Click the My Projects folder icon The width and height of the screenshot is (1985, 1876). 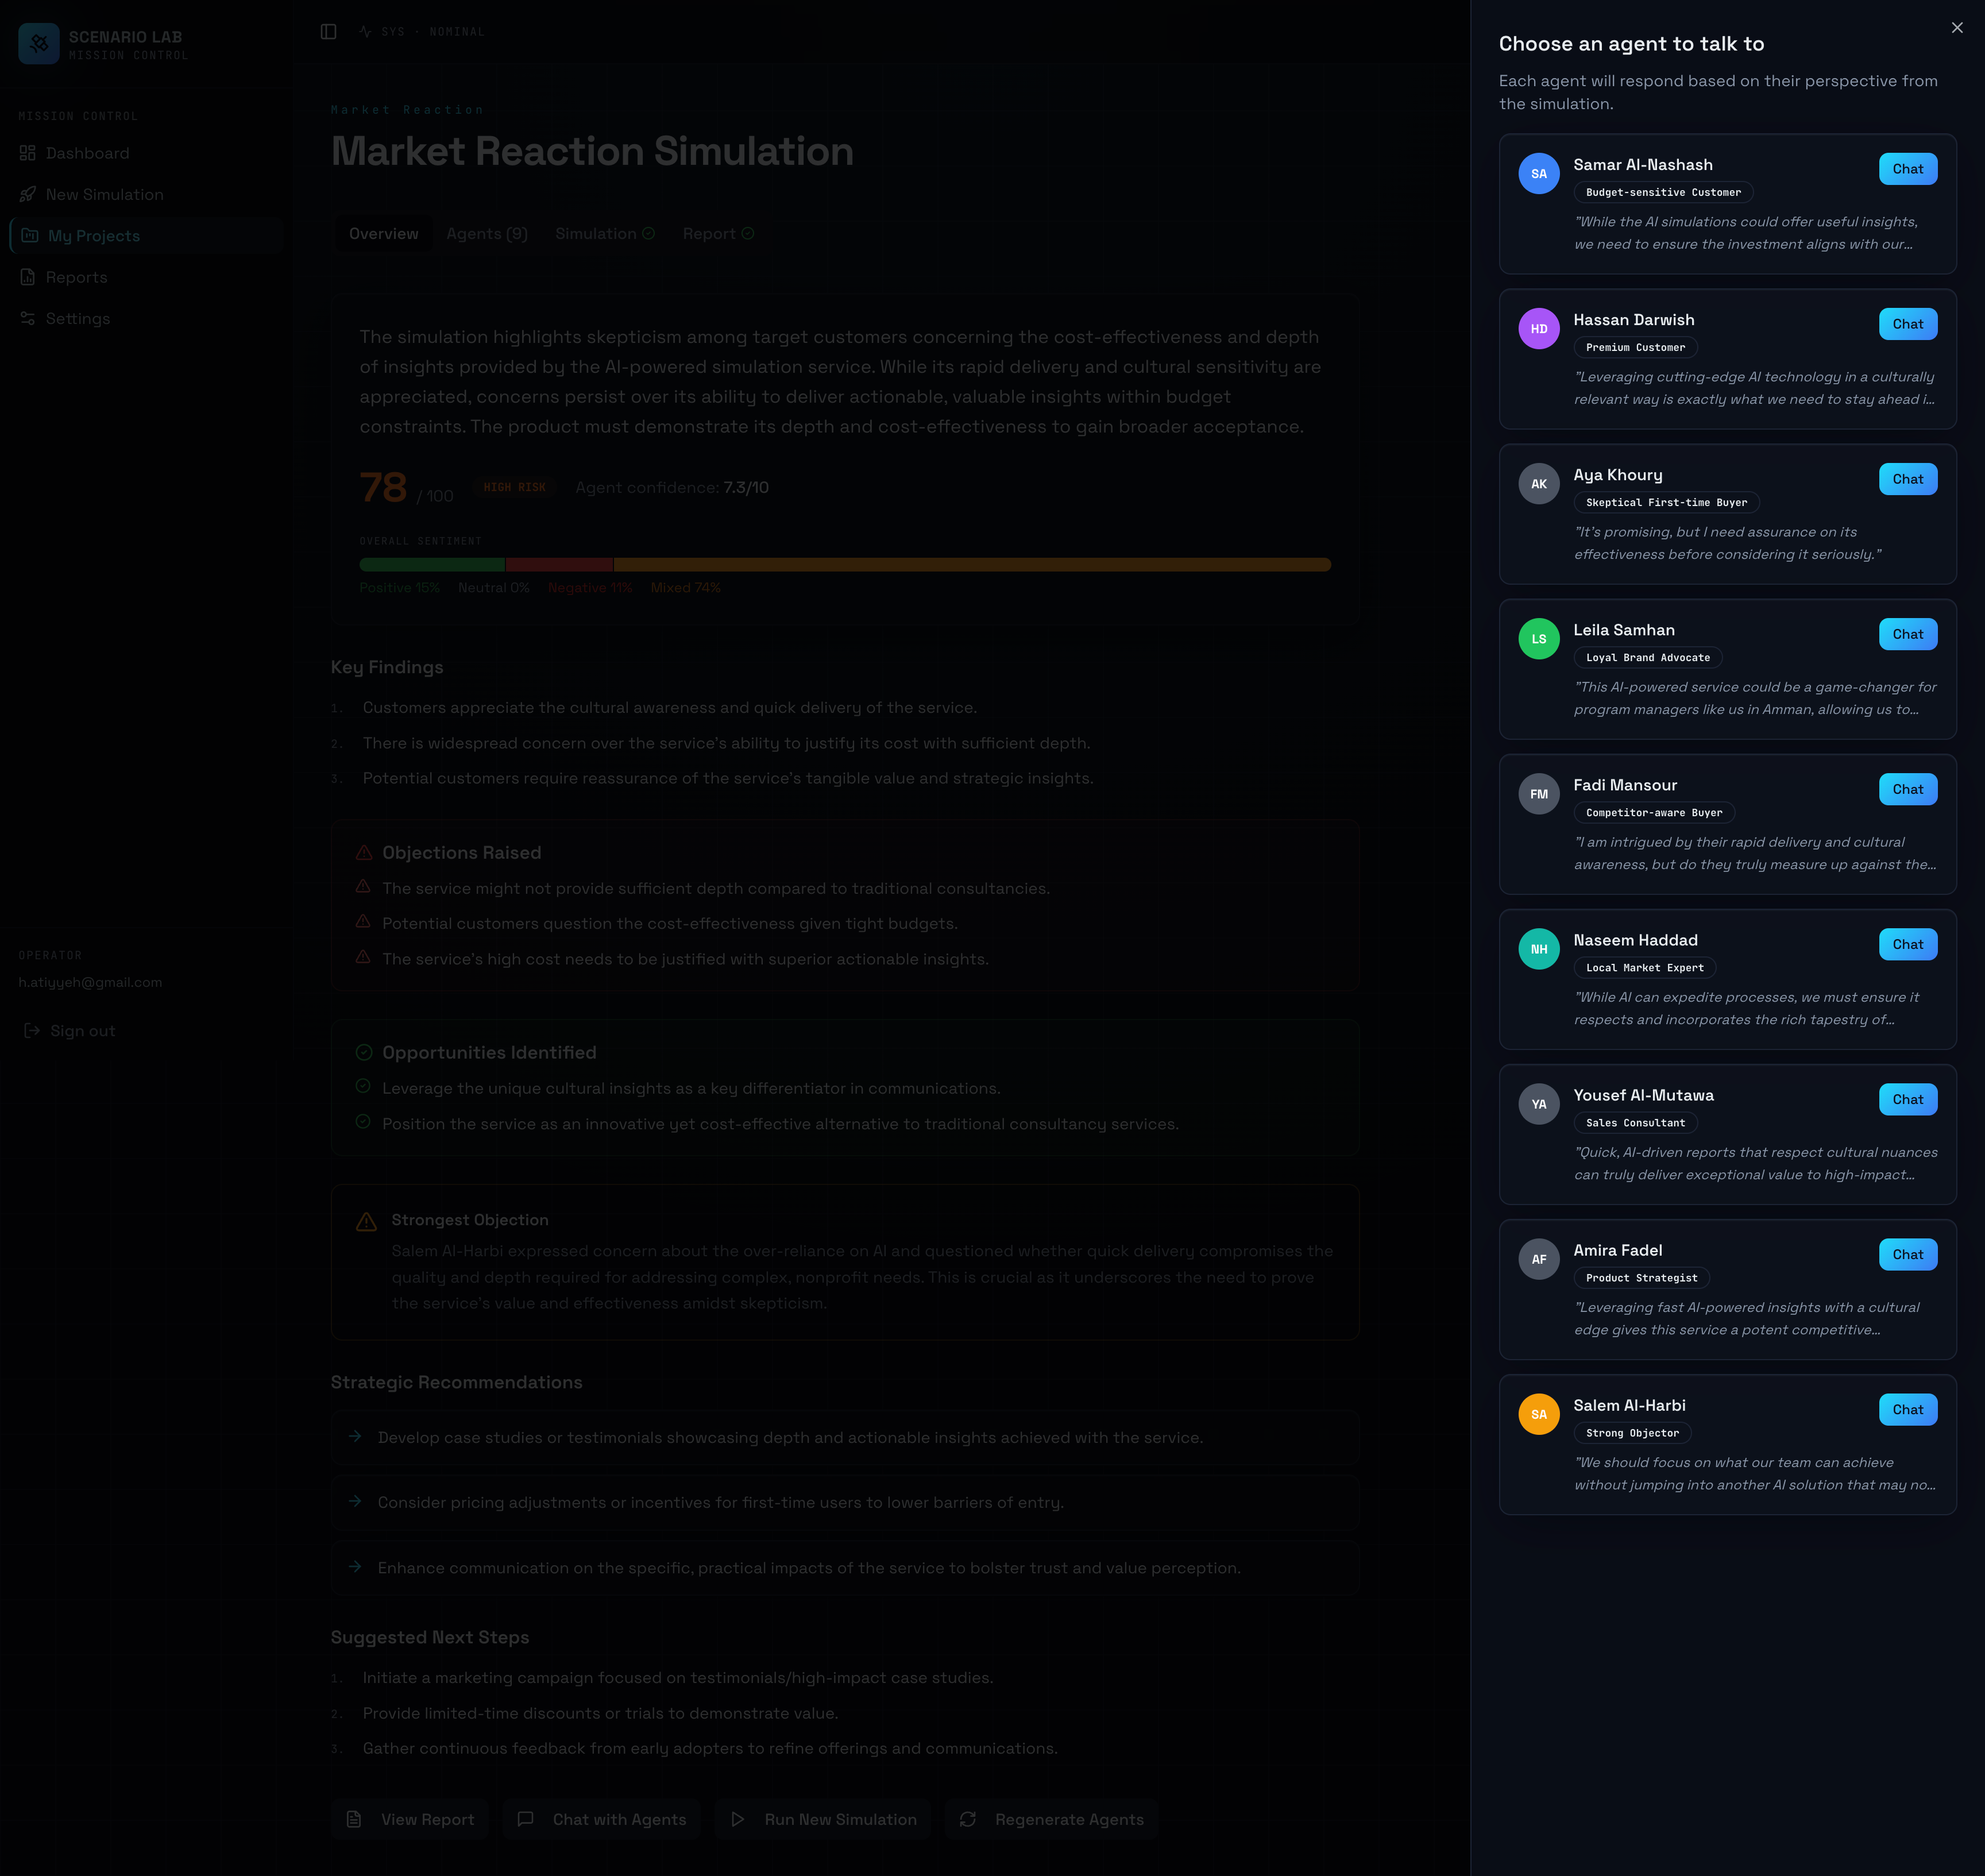30,236
